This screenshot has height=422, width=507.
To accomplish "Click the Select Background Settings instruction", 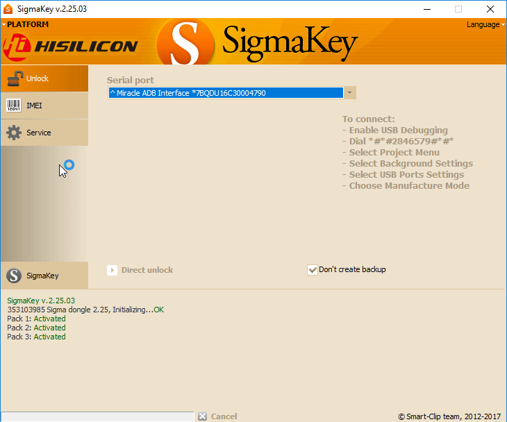I will (408, 164).
